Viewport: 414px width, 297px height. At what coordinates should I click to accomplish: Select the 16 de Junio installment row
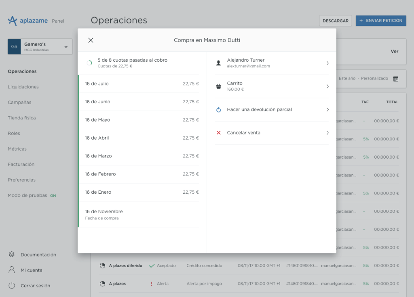[x=139, y=102]
